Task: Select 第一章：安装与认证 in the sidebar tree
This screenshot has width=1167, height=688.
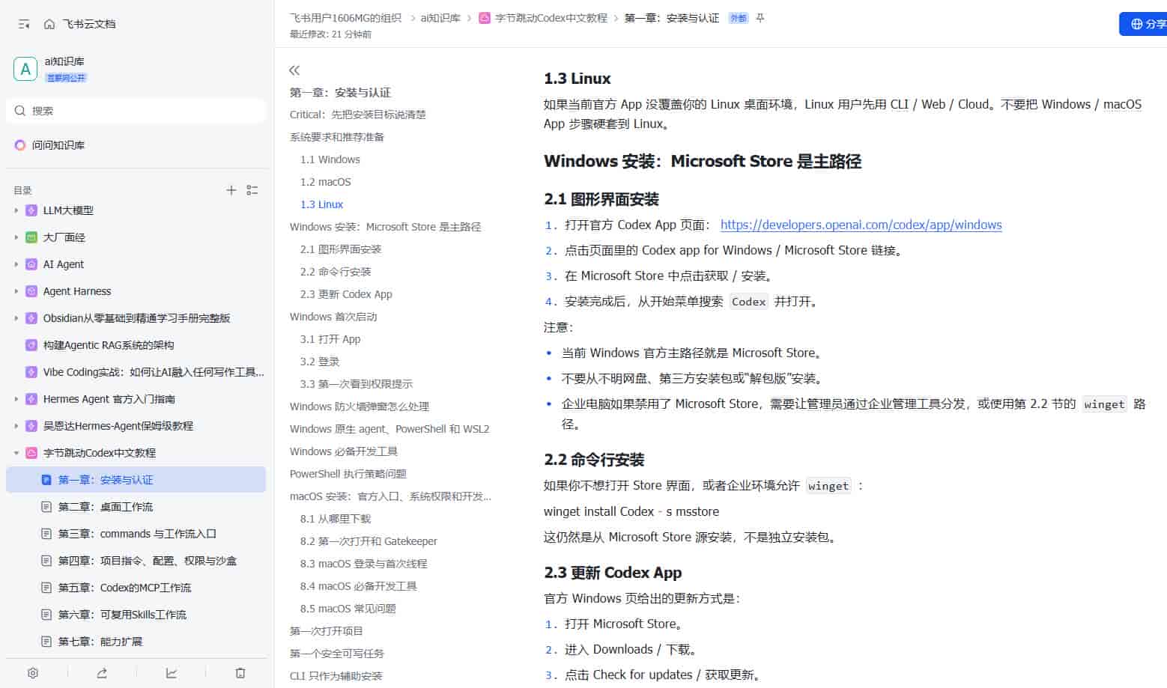Action: point(136,480)
